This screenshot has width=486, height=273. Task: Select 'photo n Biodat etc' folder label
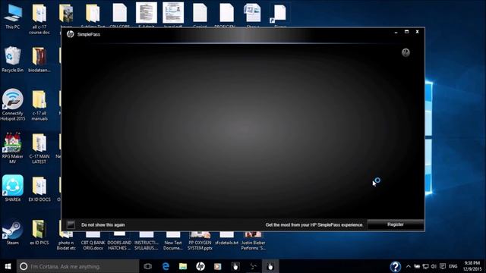point(66,245)
